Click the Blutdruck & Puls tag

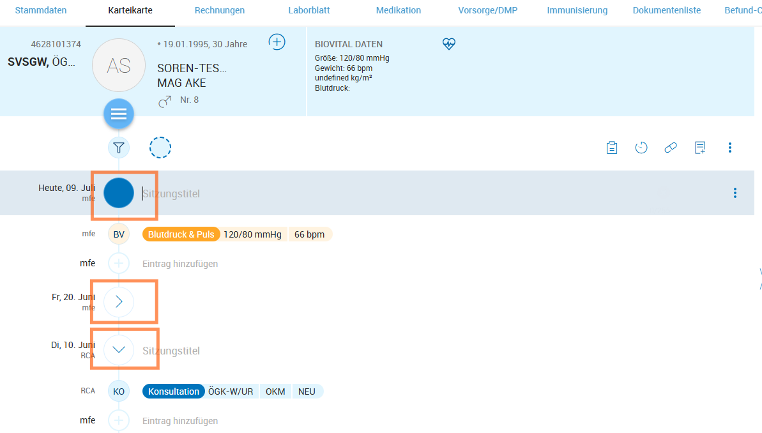point(181,234)
